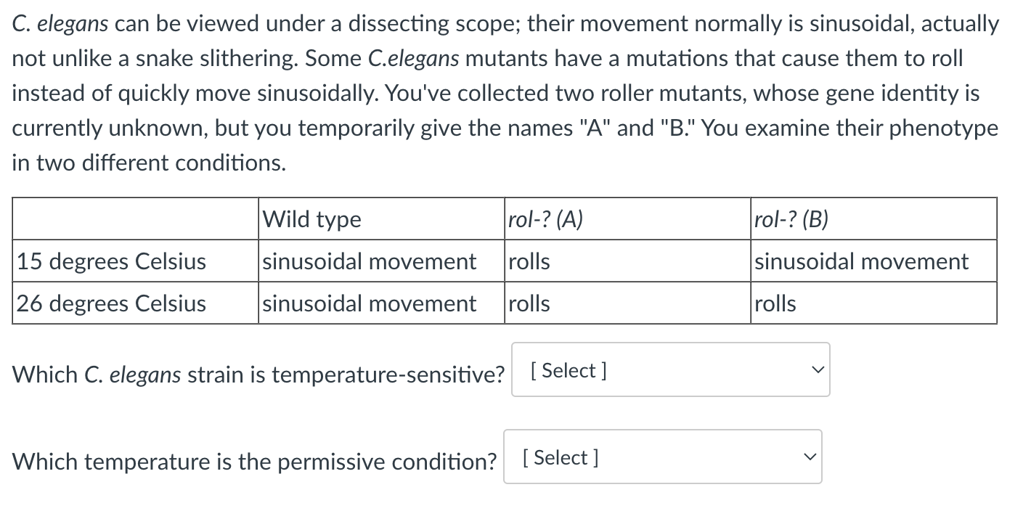Image resolution: width=1031 pixels, height=511 pixels.
Task: Click the sinusoidal movement cell under Wild type
Action: (370, 261)
